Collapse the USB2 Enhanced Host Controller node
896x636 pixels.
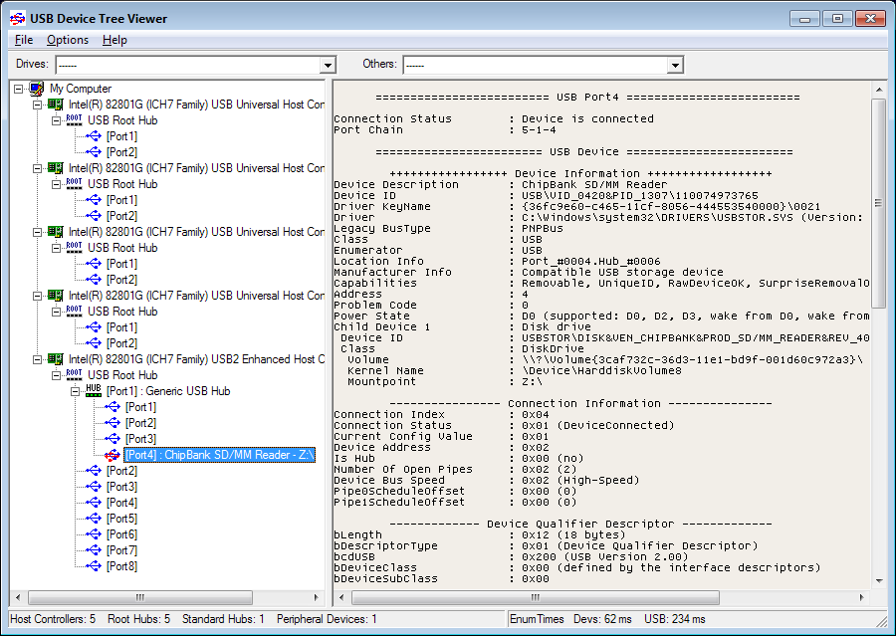click(x=36, y=359)
